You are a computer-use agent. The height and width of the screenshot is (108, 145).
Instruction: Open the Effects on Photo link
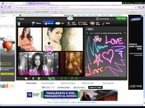click(88, 83)
